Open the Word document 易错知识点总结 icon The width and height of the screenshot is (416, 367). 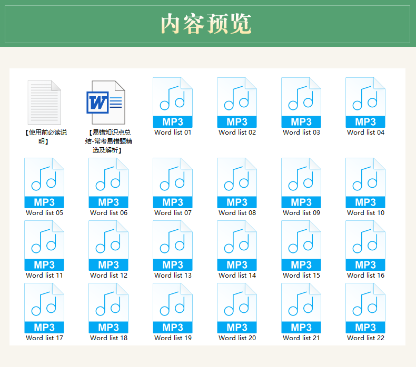pos(106,103)
